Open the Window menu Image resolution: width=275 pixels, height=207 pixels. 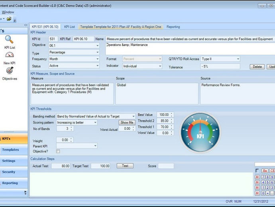[8, 12]
